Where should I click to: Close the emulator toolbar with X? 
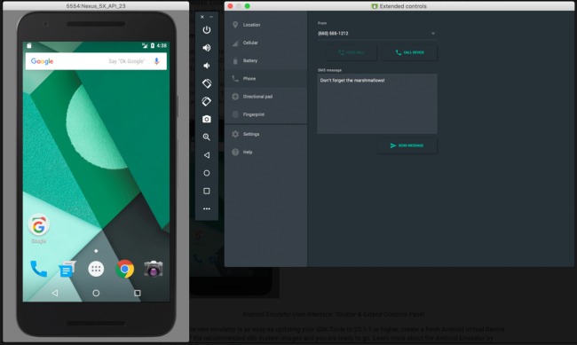click(202, 17)
